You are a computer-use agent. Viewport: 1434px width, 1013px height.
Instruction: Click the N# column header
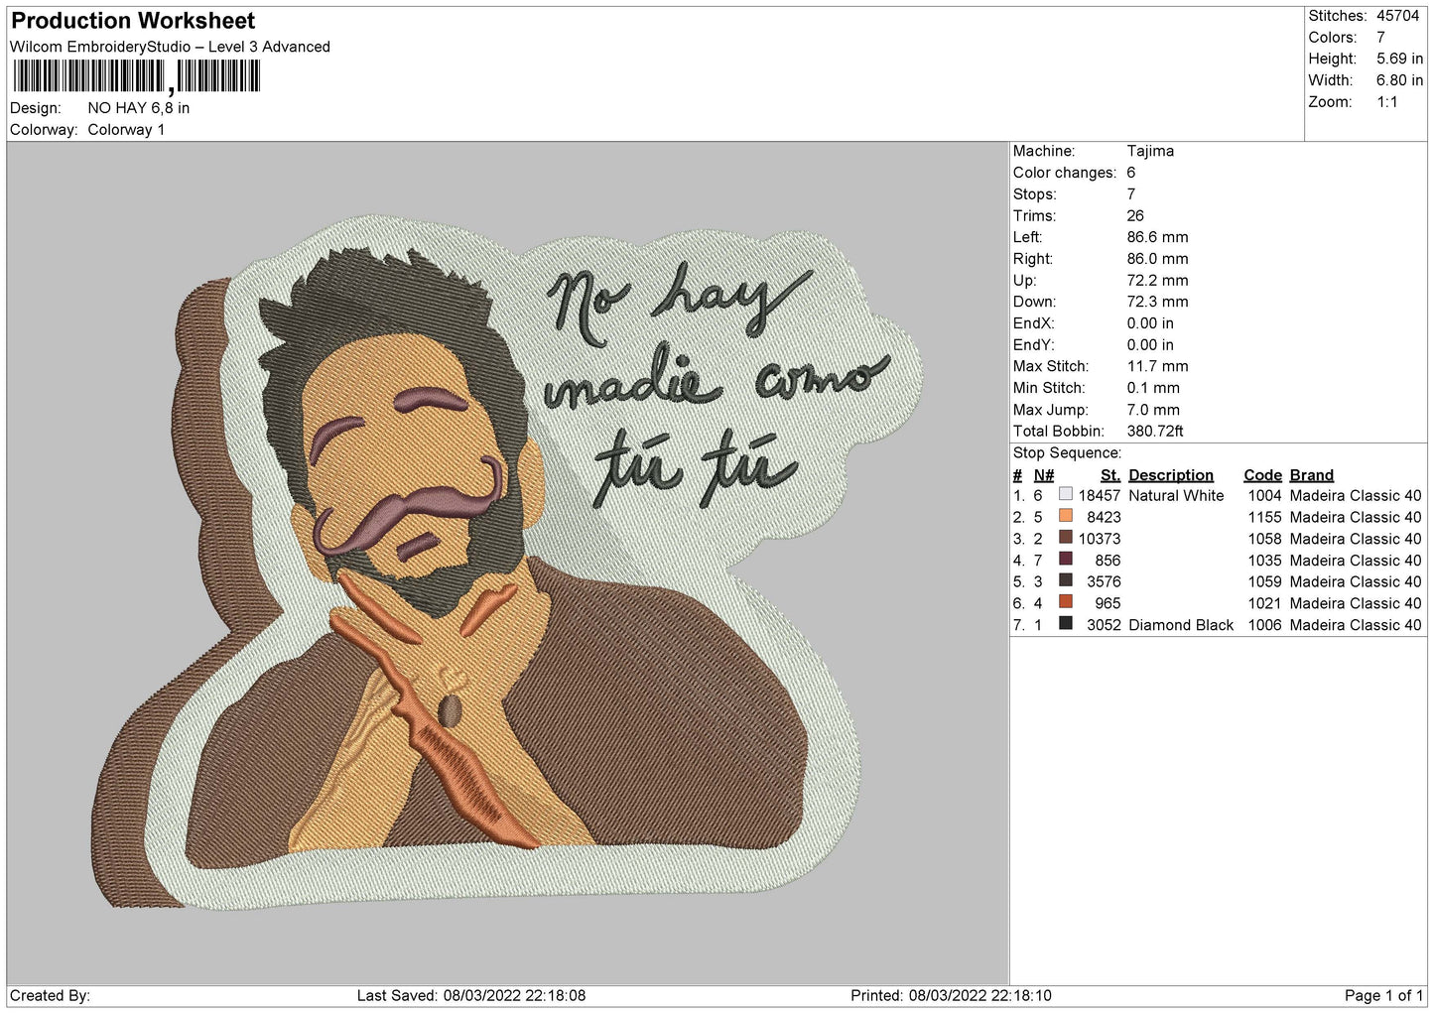pos(1043,475)
